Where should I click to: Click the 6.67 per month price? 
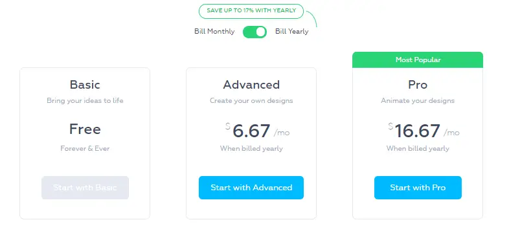[258, 131]
